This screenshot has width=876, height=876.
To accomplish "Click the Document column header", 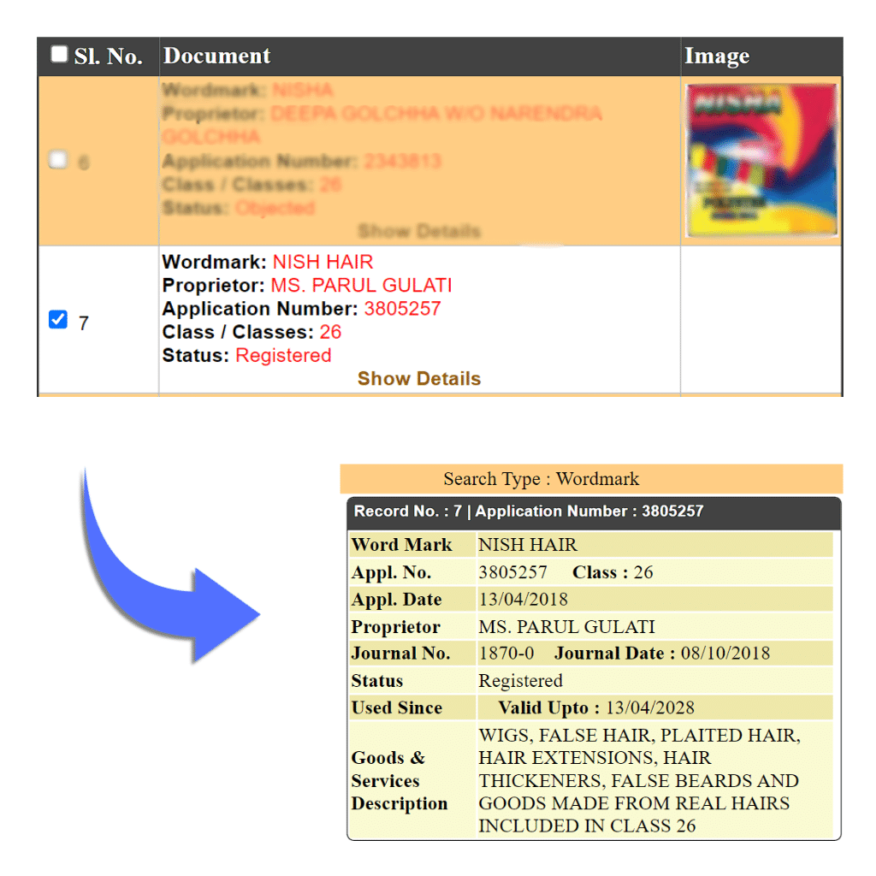I will click(216, 56).
